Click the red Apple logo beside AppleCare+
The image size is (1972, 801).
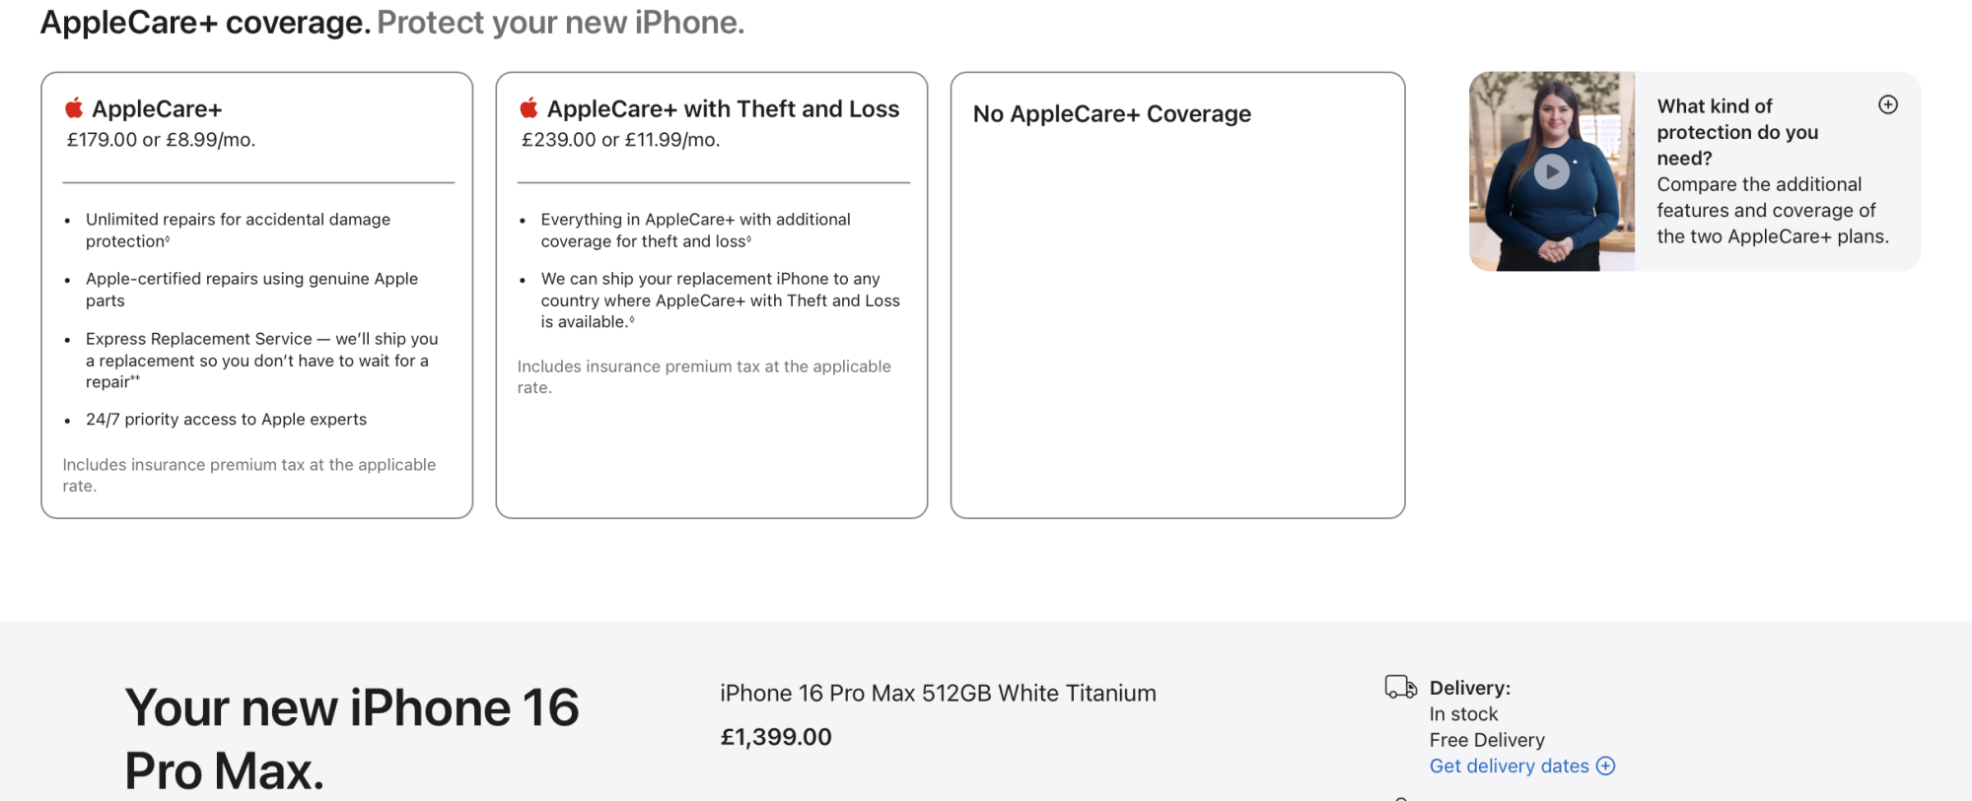tap(74, 107)
